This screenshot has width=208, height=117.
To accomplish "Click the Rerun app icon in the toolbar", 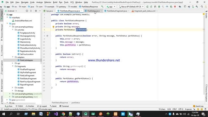I will 147,6.
